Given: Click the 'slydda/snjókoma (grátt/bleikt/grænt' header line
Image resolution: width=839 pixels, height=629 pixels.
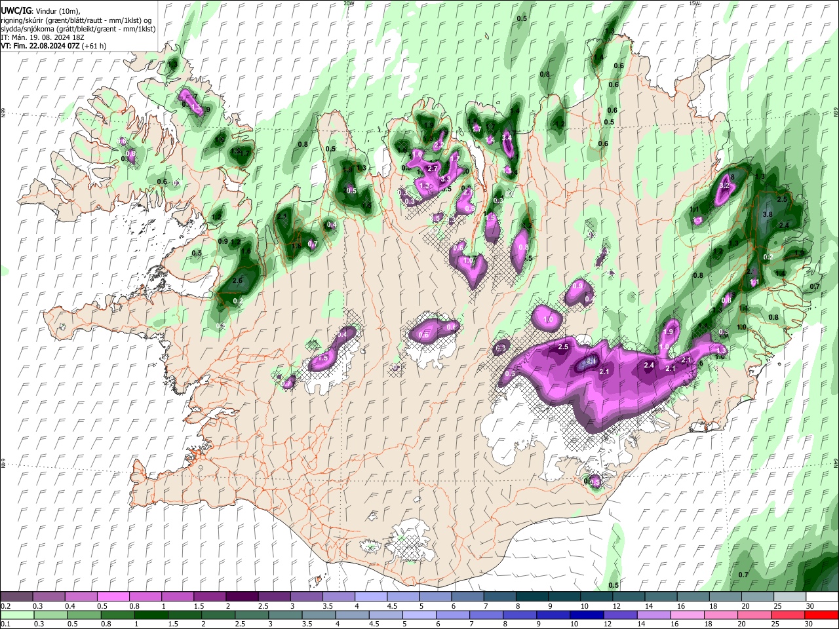Looking at the screenshot, I should tap(78, 29).
